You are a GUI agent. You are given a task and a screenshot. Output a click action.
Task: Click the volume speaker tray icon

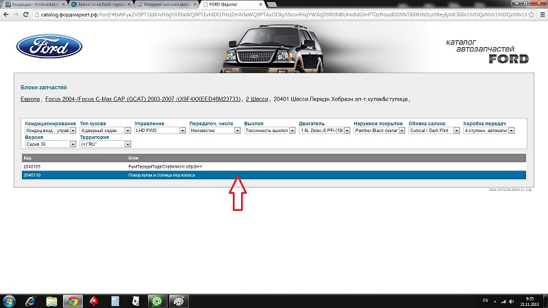coord(511,301)
